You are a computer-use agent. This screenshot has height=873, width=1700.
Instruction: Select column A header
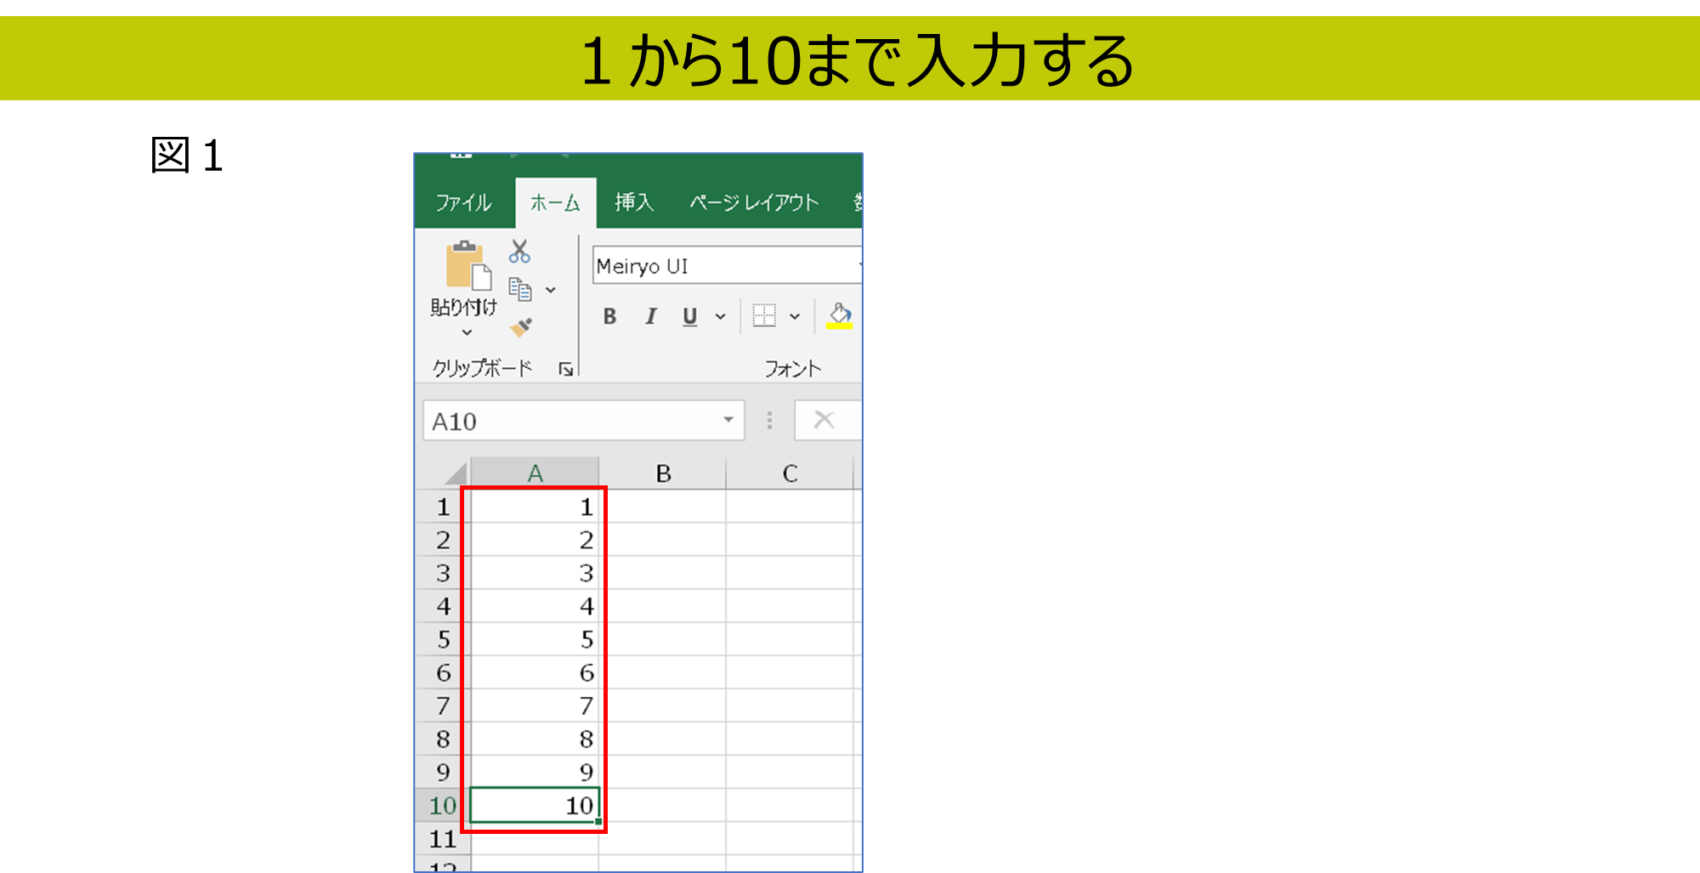[x=535, y=473]
